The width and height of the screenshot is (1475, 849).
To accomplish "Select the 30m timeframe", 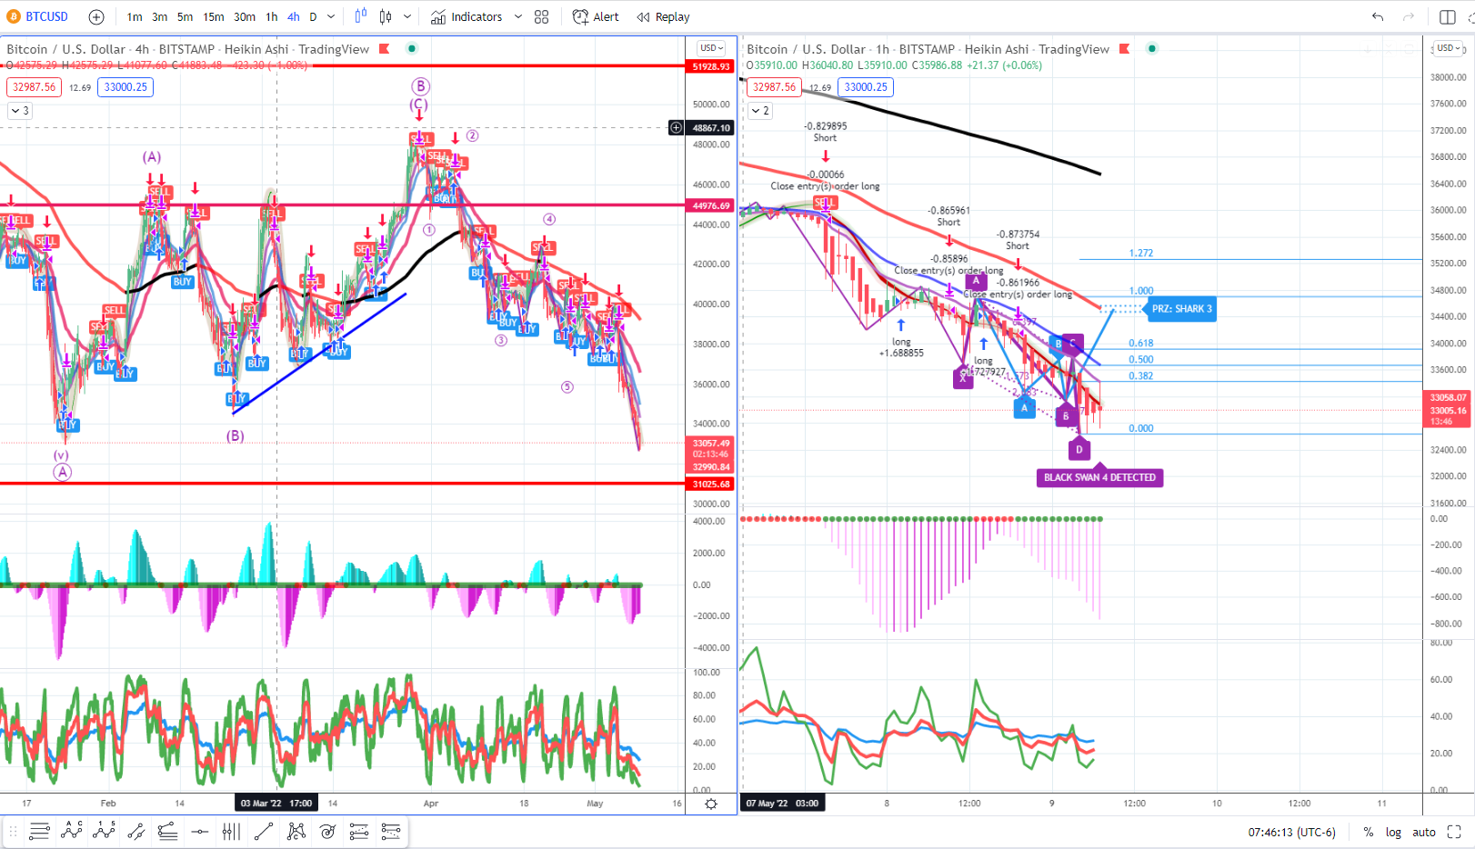I will [245, 16].
